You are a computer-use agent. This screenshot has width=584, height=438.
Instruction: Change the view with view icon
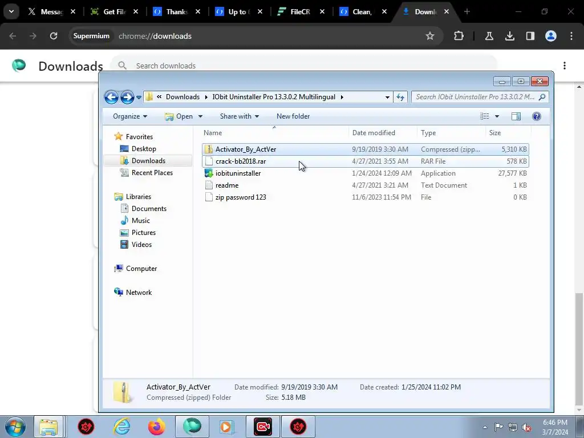point(485,116)
